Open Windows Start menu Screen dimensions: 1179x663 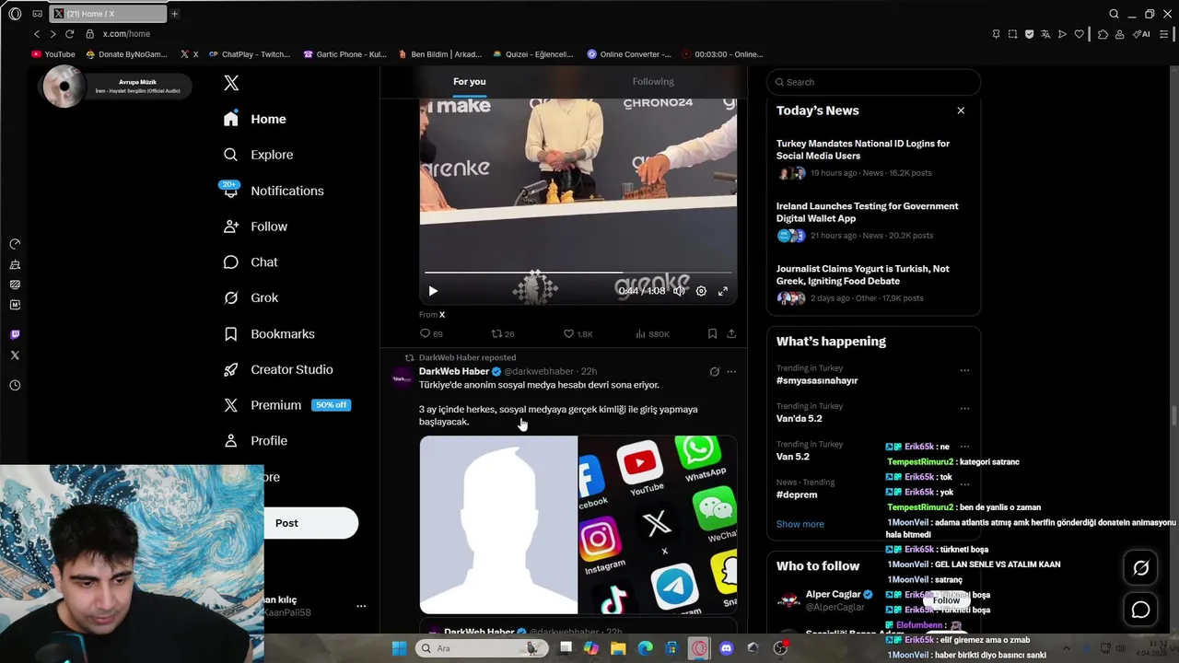(399, 648)
